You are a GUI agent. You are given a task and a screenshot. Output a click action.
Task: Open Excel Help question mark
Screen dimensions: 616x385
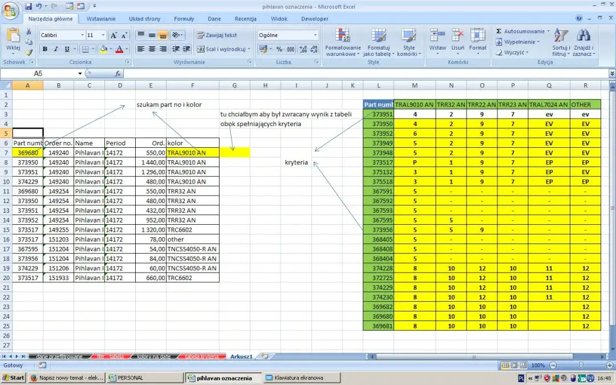(x=579, y=18)
